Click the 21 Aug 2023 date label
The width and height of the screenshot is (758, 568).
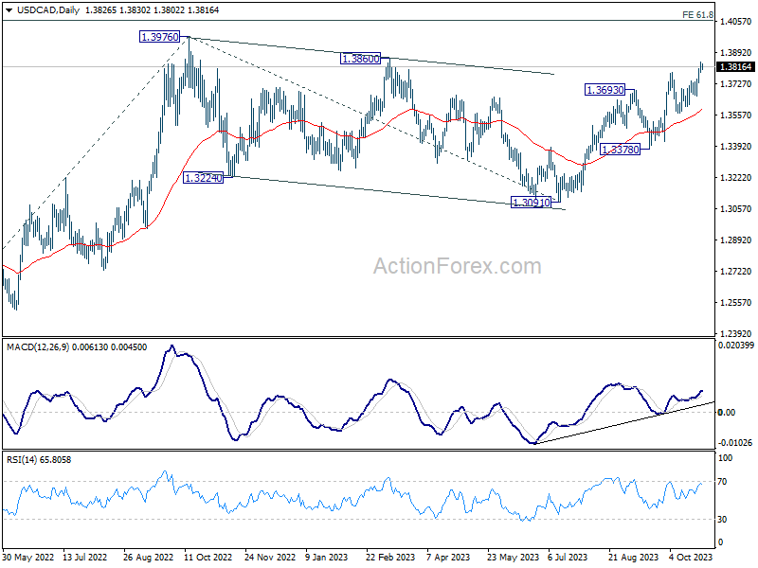[633, 558]
